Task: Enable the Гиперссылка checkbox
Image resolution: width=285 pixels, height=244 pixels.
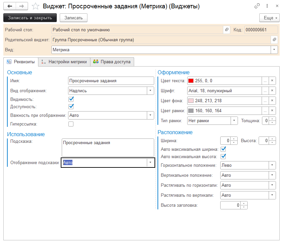Action: 71,123
